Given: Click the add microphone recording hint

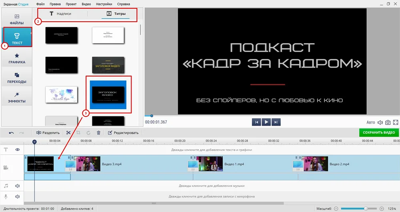Looking at the screenshot, I should [212, 196].
